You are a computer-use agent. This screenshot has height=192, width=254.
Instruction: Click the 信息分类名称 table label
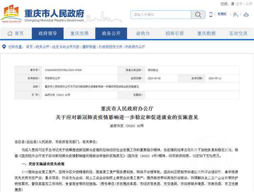coord(134,70)
